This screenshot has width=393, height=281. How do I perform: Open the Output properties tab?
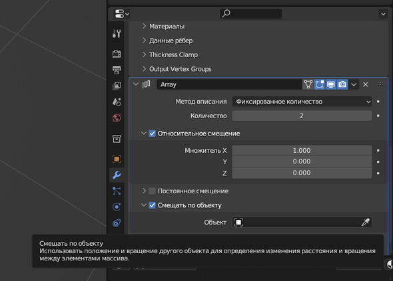tap(117, 70)
